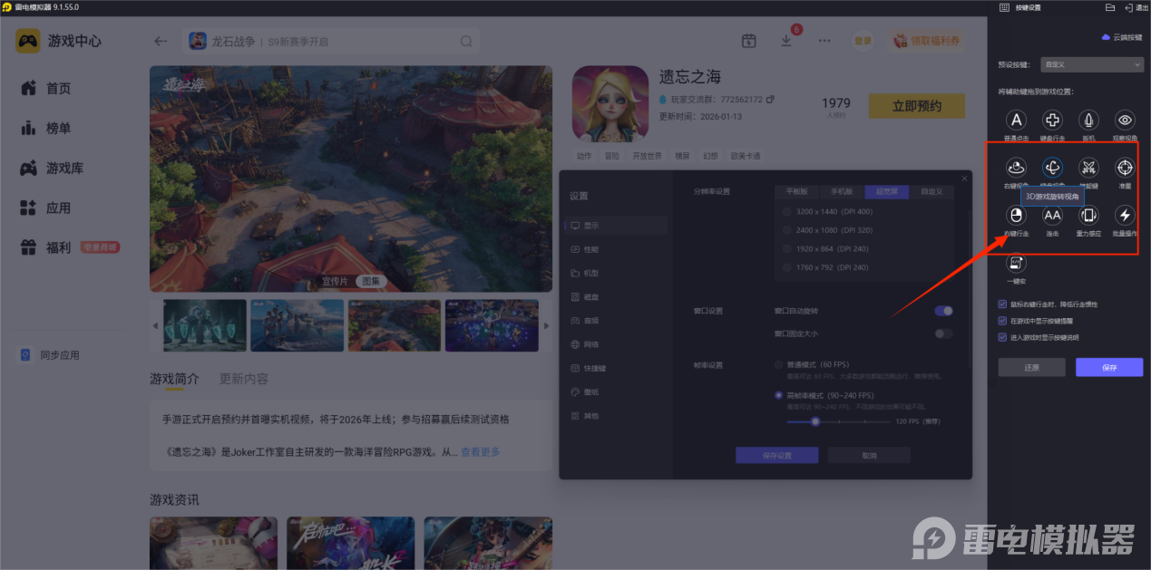Select the 批量操作 lightning bolt icon
The width and height of the screenshot is (1151, 570).
(1125, 215)
